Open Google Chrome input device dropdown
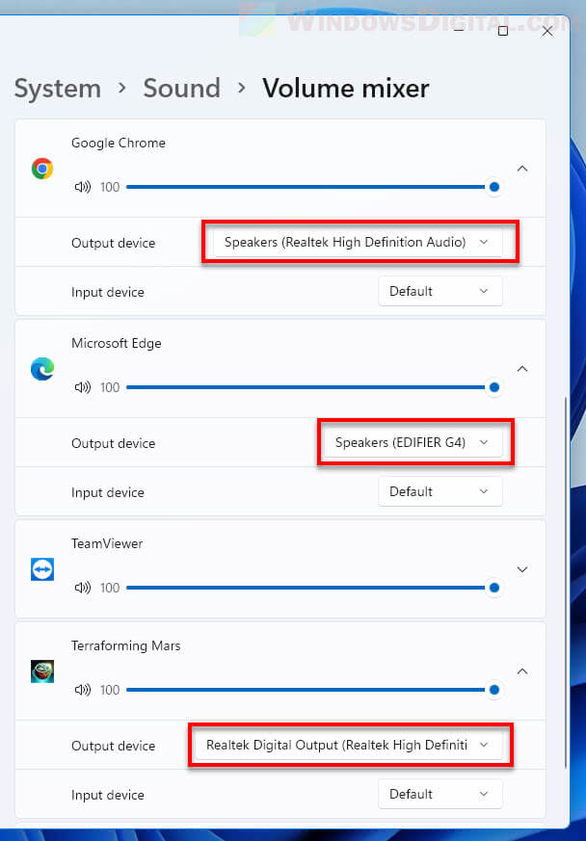This screenshot has height=841, width=586. pyautogui.click(x=440, y=291)
